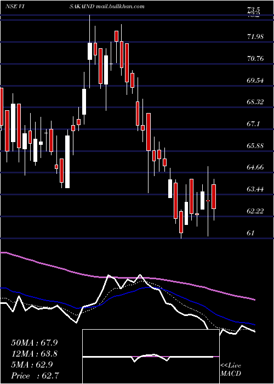Click the 68.32 price axis label
Viewport: 274px width, 384px height.
click(256, 102)
